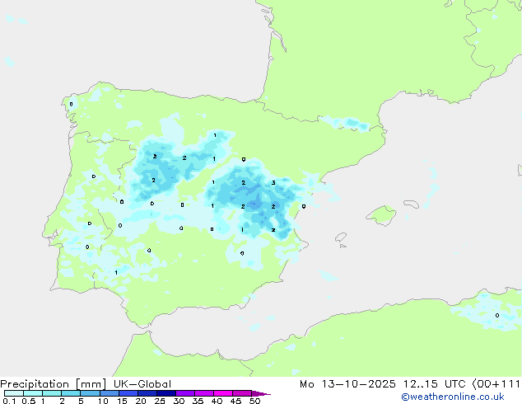This screenshot has height=404, width=522.
Task: Click the '50' legend scale label
Action: coord(254,401)
